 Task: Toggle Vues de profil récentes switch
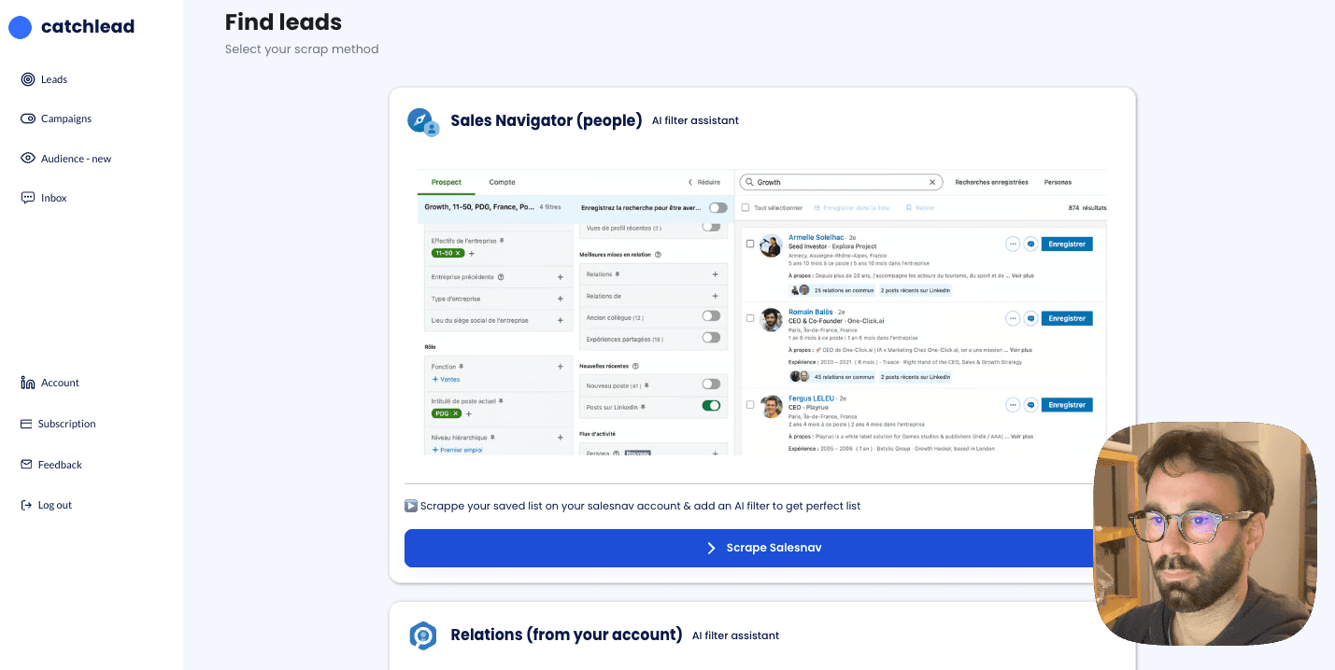(x=711, y=227)
